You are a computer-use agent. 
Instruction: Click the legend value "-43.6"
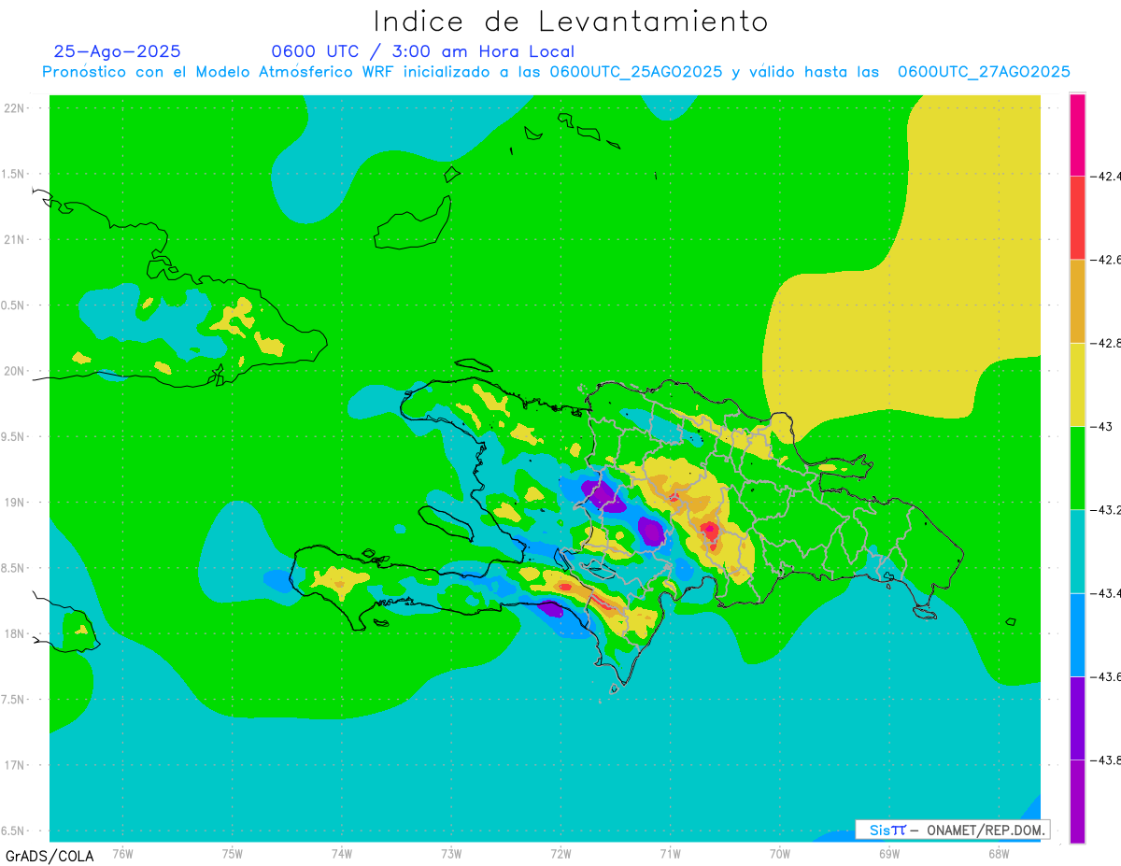[x=1106, y=676]
